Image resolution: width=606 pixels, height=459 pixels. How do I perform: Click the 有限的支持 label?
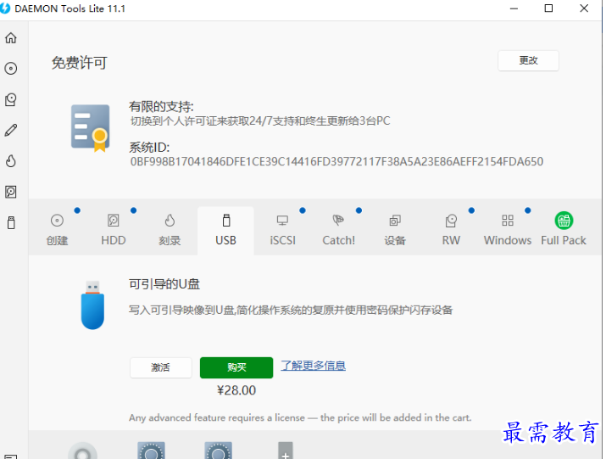point(161,107)
